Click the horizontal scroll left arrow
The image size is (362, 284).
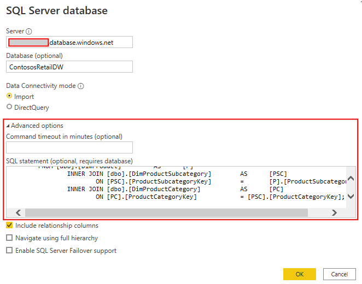19,212
